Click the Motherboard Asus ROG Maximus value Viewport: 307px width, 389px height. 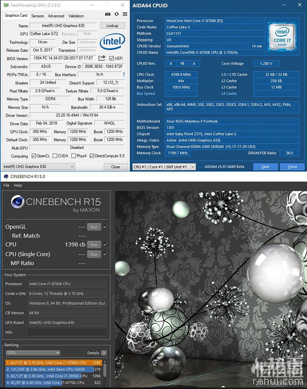232,121
